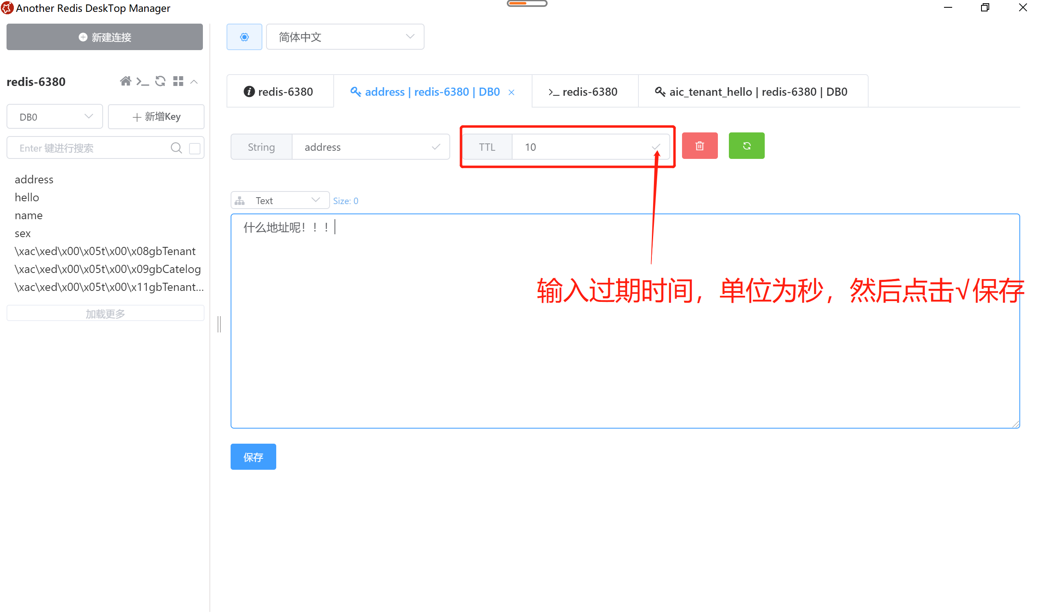Click the refresh icon in the connection header
The height and width of the screenshot is (616, 1043).
point(160,81)
